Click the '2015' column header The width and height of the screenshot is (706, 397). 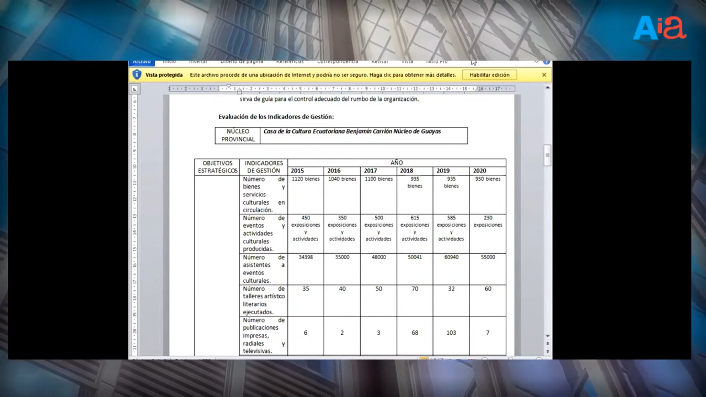tap(306, 171)
